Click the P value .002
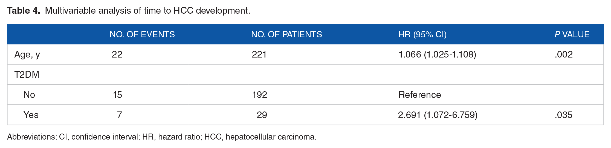The image size is (611, 148). tap(564, 54)
